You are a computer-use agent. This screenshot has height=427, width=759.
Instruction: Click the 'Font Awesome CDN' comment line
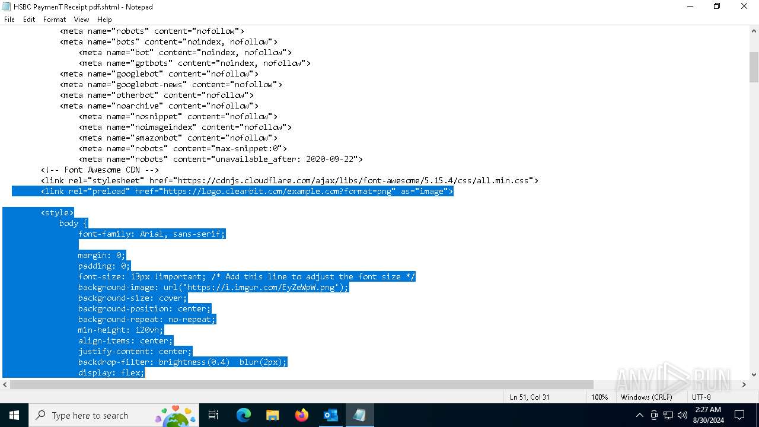pos(100,170)
